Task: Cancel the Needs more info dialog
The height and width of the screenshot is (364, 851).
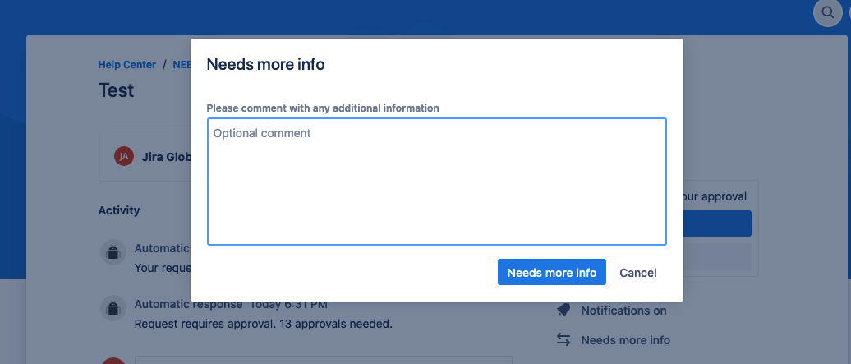Action: tap(638, 272)
